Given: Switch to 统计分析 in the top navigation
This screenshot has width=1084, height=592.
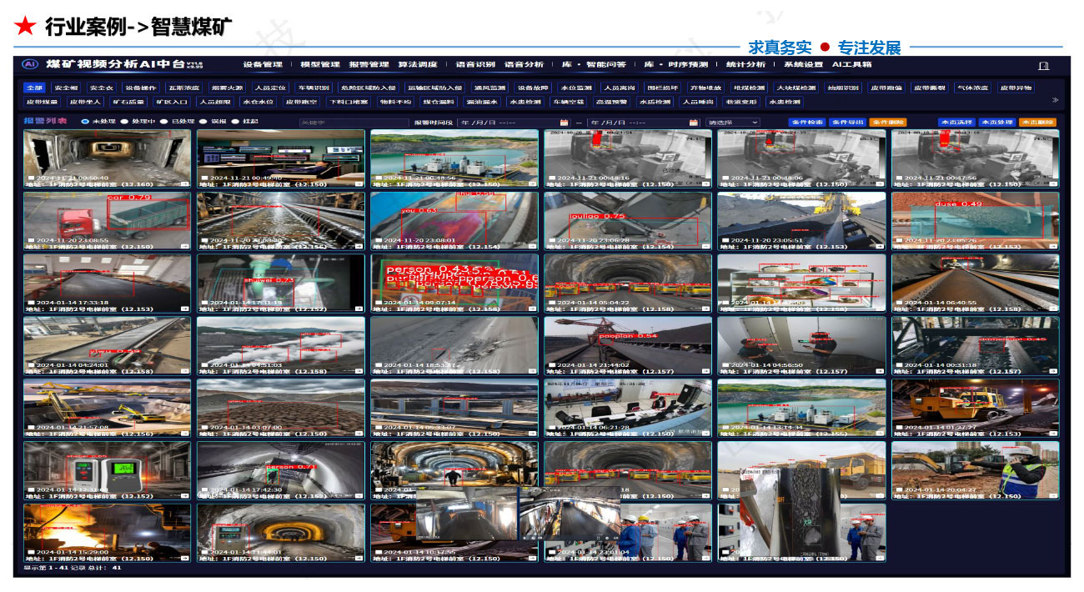Looking at the screenshot, I should click(745, 64).
